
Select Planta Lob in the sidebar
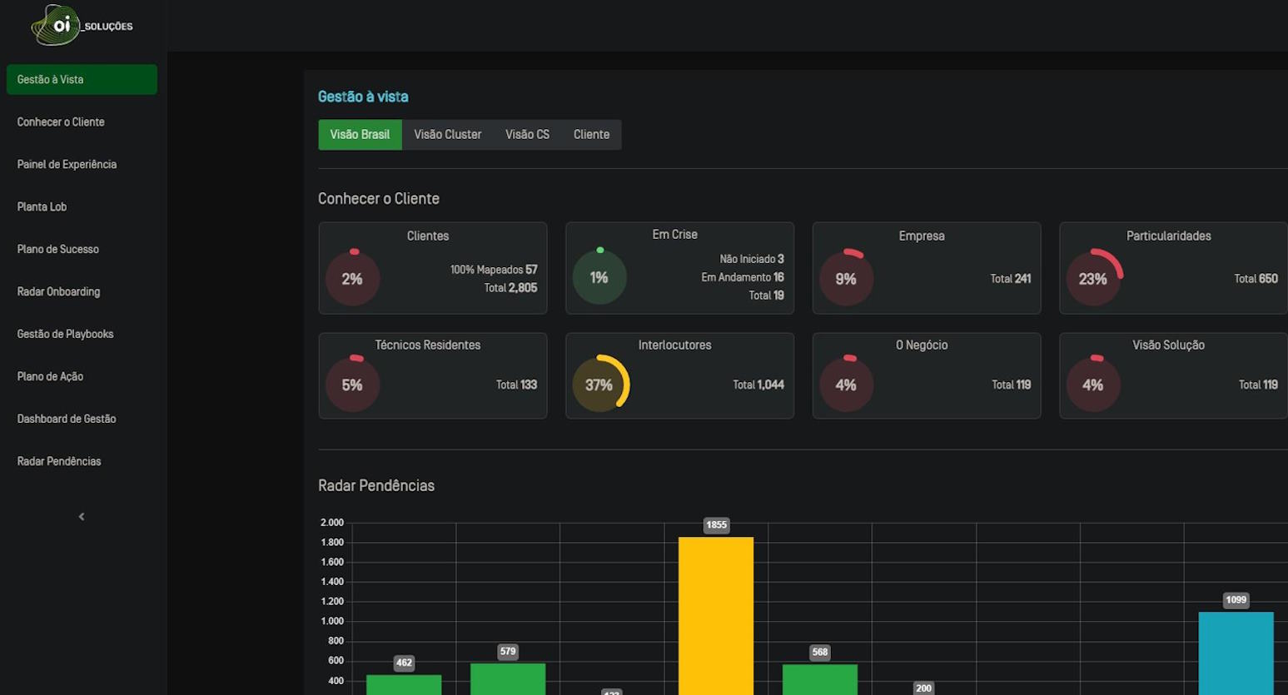(x=42, y=207)
